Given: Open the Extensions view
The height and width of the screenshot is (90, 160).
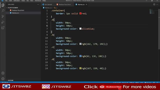Looking at the screenshot, I should [x=3, y=28].
